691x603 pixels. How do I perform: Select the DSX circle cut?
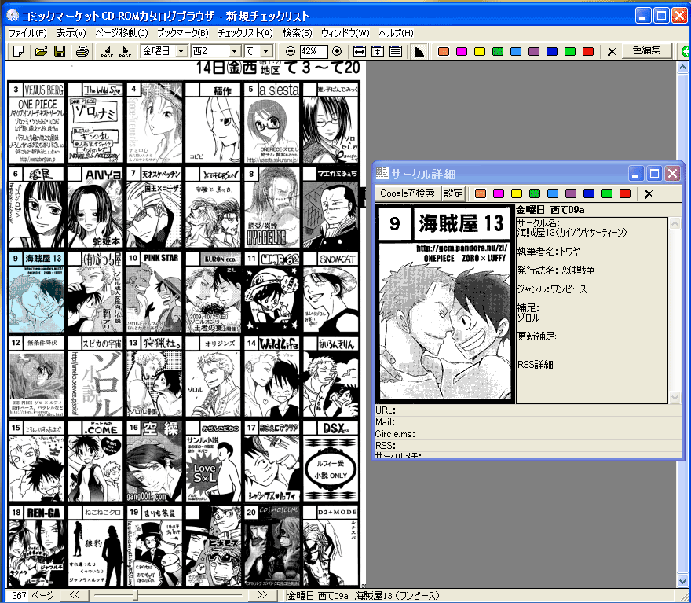click(x=331, y=461)
